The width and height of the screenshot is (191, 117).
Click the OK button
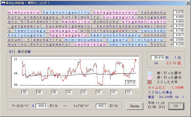(176, 106)
